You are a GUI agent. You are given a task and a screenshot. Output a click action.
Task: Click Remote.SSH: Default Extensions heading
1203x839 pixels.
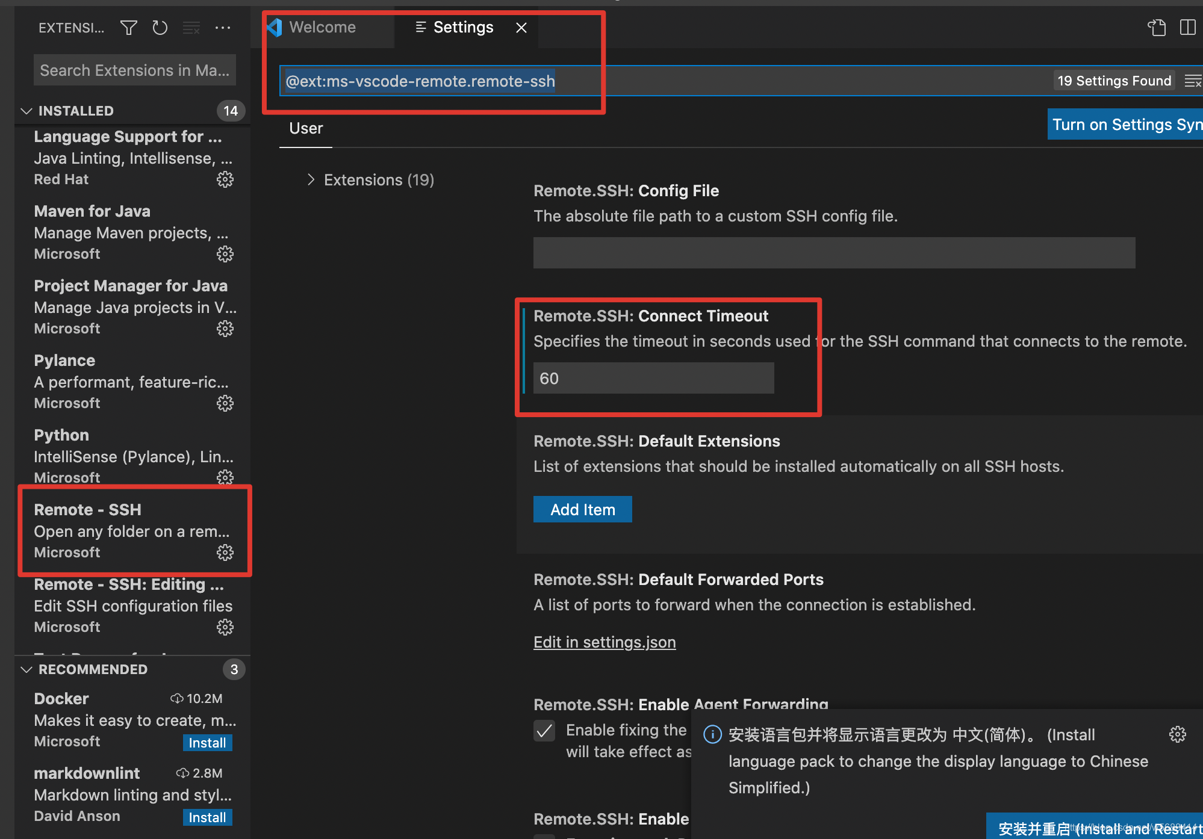point(656,441)
